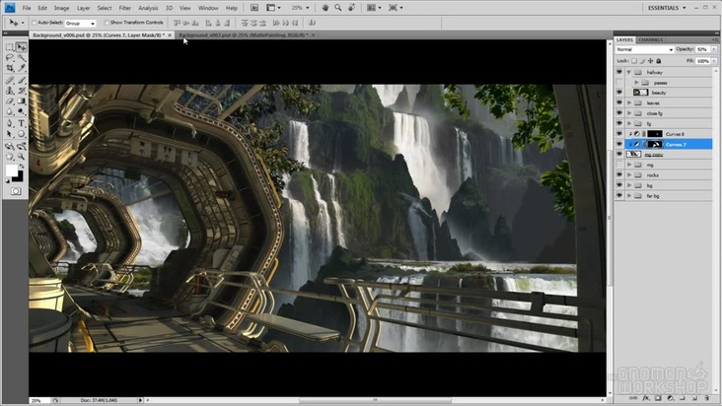Launch Bridge from application bar
Image resolution: width=722 pixels, height=406 pixels.
(254, 7)
